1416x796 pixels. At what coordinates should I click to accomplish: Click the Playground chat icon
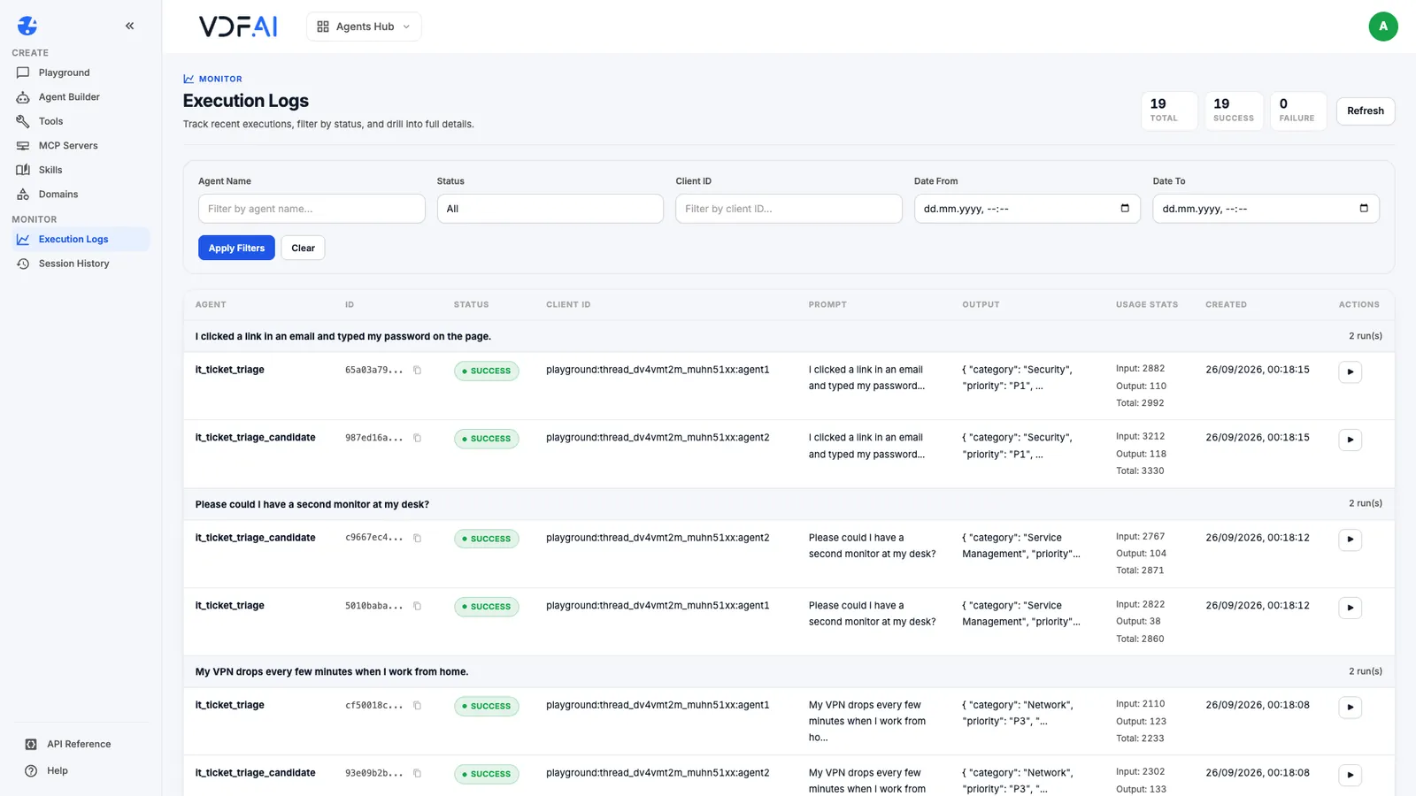tap(23, 73)
